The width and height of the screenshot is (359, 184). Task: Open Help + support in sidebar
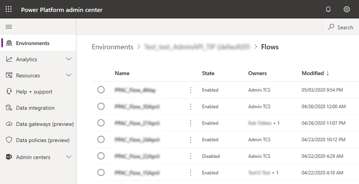point(34,92)
